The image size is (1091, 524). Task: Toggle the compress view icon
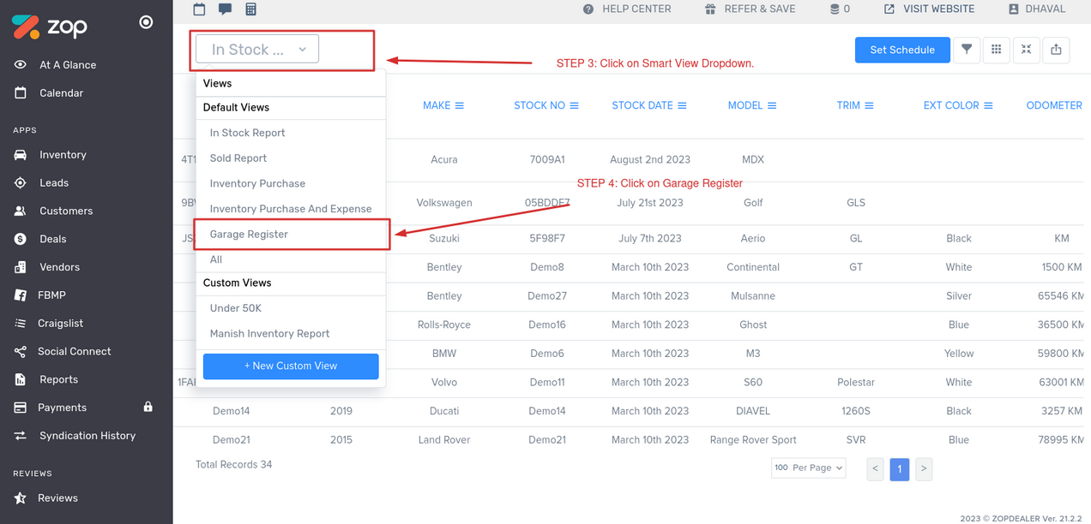[1026, 50]
